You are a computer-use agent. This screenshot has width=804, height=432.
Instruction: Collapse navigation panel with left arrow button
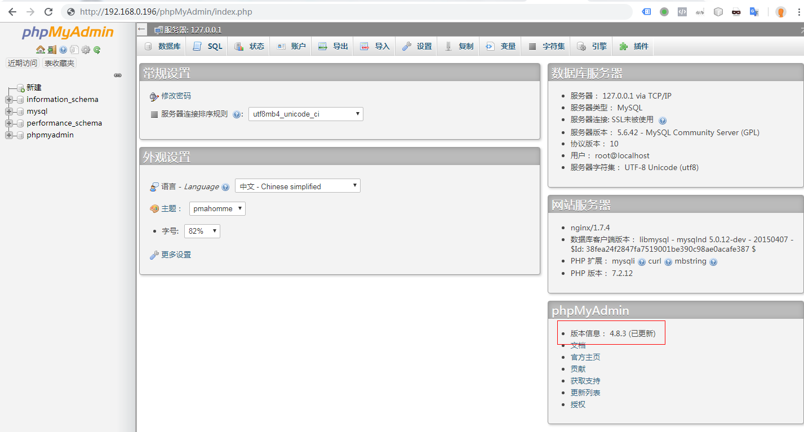coord(142,29)
